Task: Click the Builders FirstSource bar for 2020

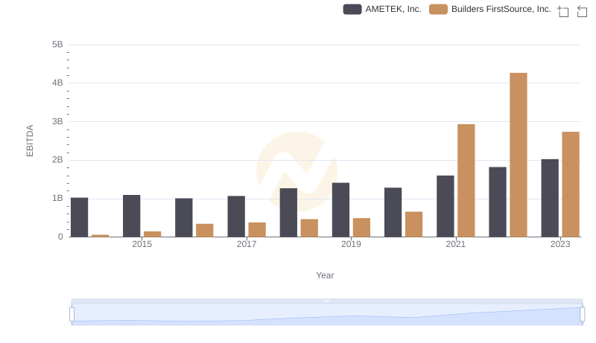Action: coord(414,224)
